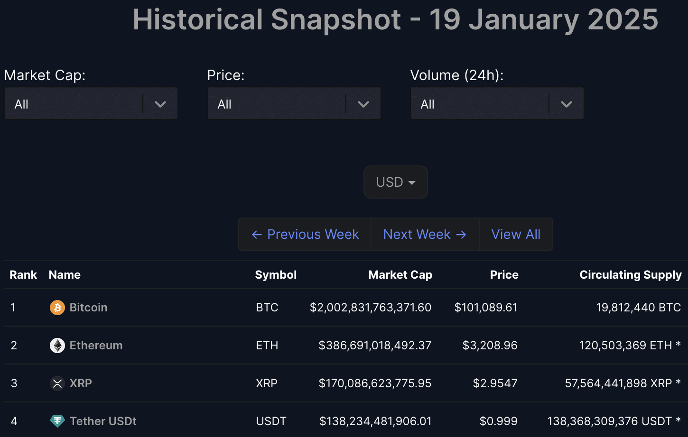Click the XRP coin logo
The image size is (688, 437).
click(57, 383)
